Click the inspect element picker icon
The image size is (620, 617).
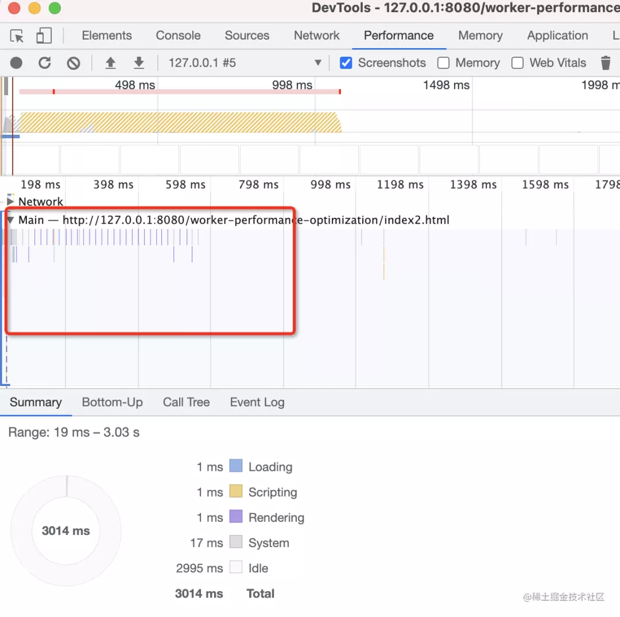click(x=17, y=36)
